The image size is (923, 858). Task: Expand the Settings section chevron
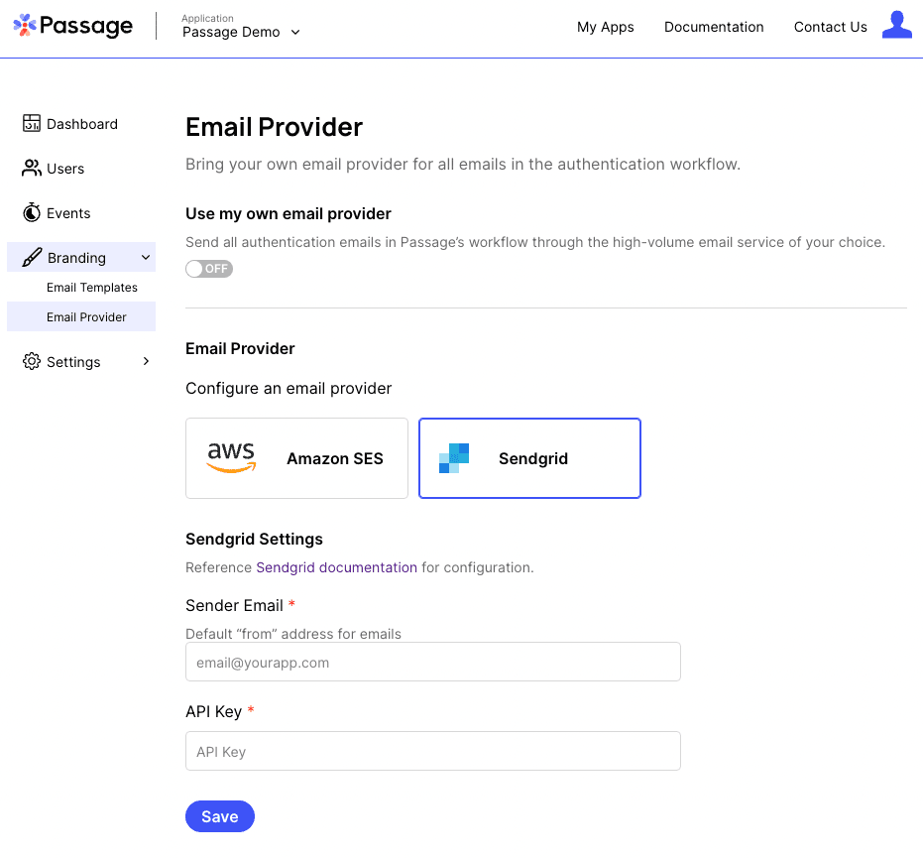[146, 361]
